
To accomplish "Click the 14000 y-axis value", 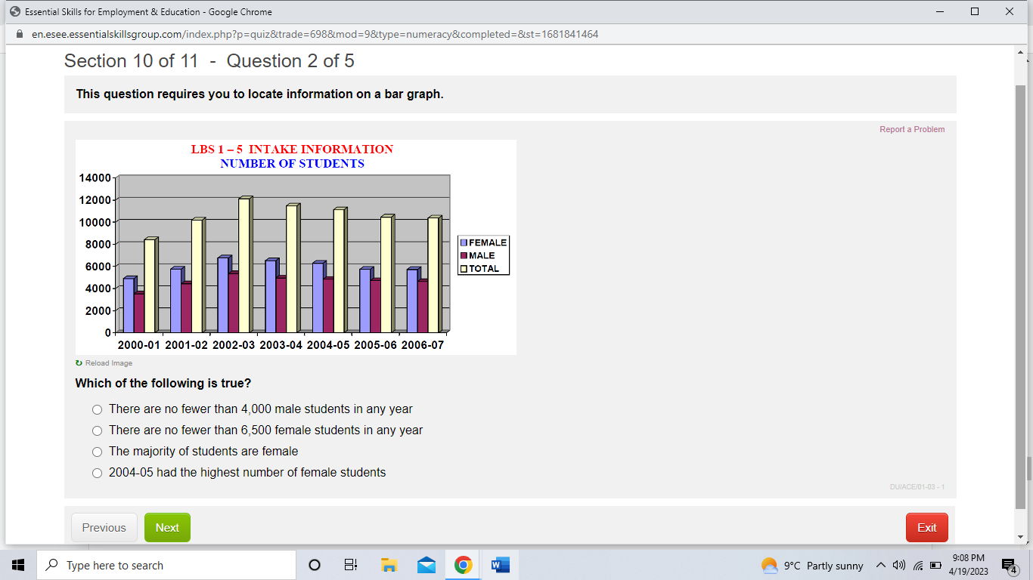I will [95, 177].
